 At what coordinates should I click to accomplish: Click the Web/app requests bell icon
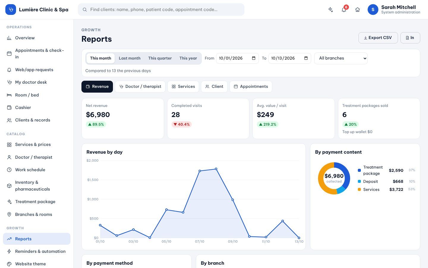pyautogui.click(x=9, y=70)
